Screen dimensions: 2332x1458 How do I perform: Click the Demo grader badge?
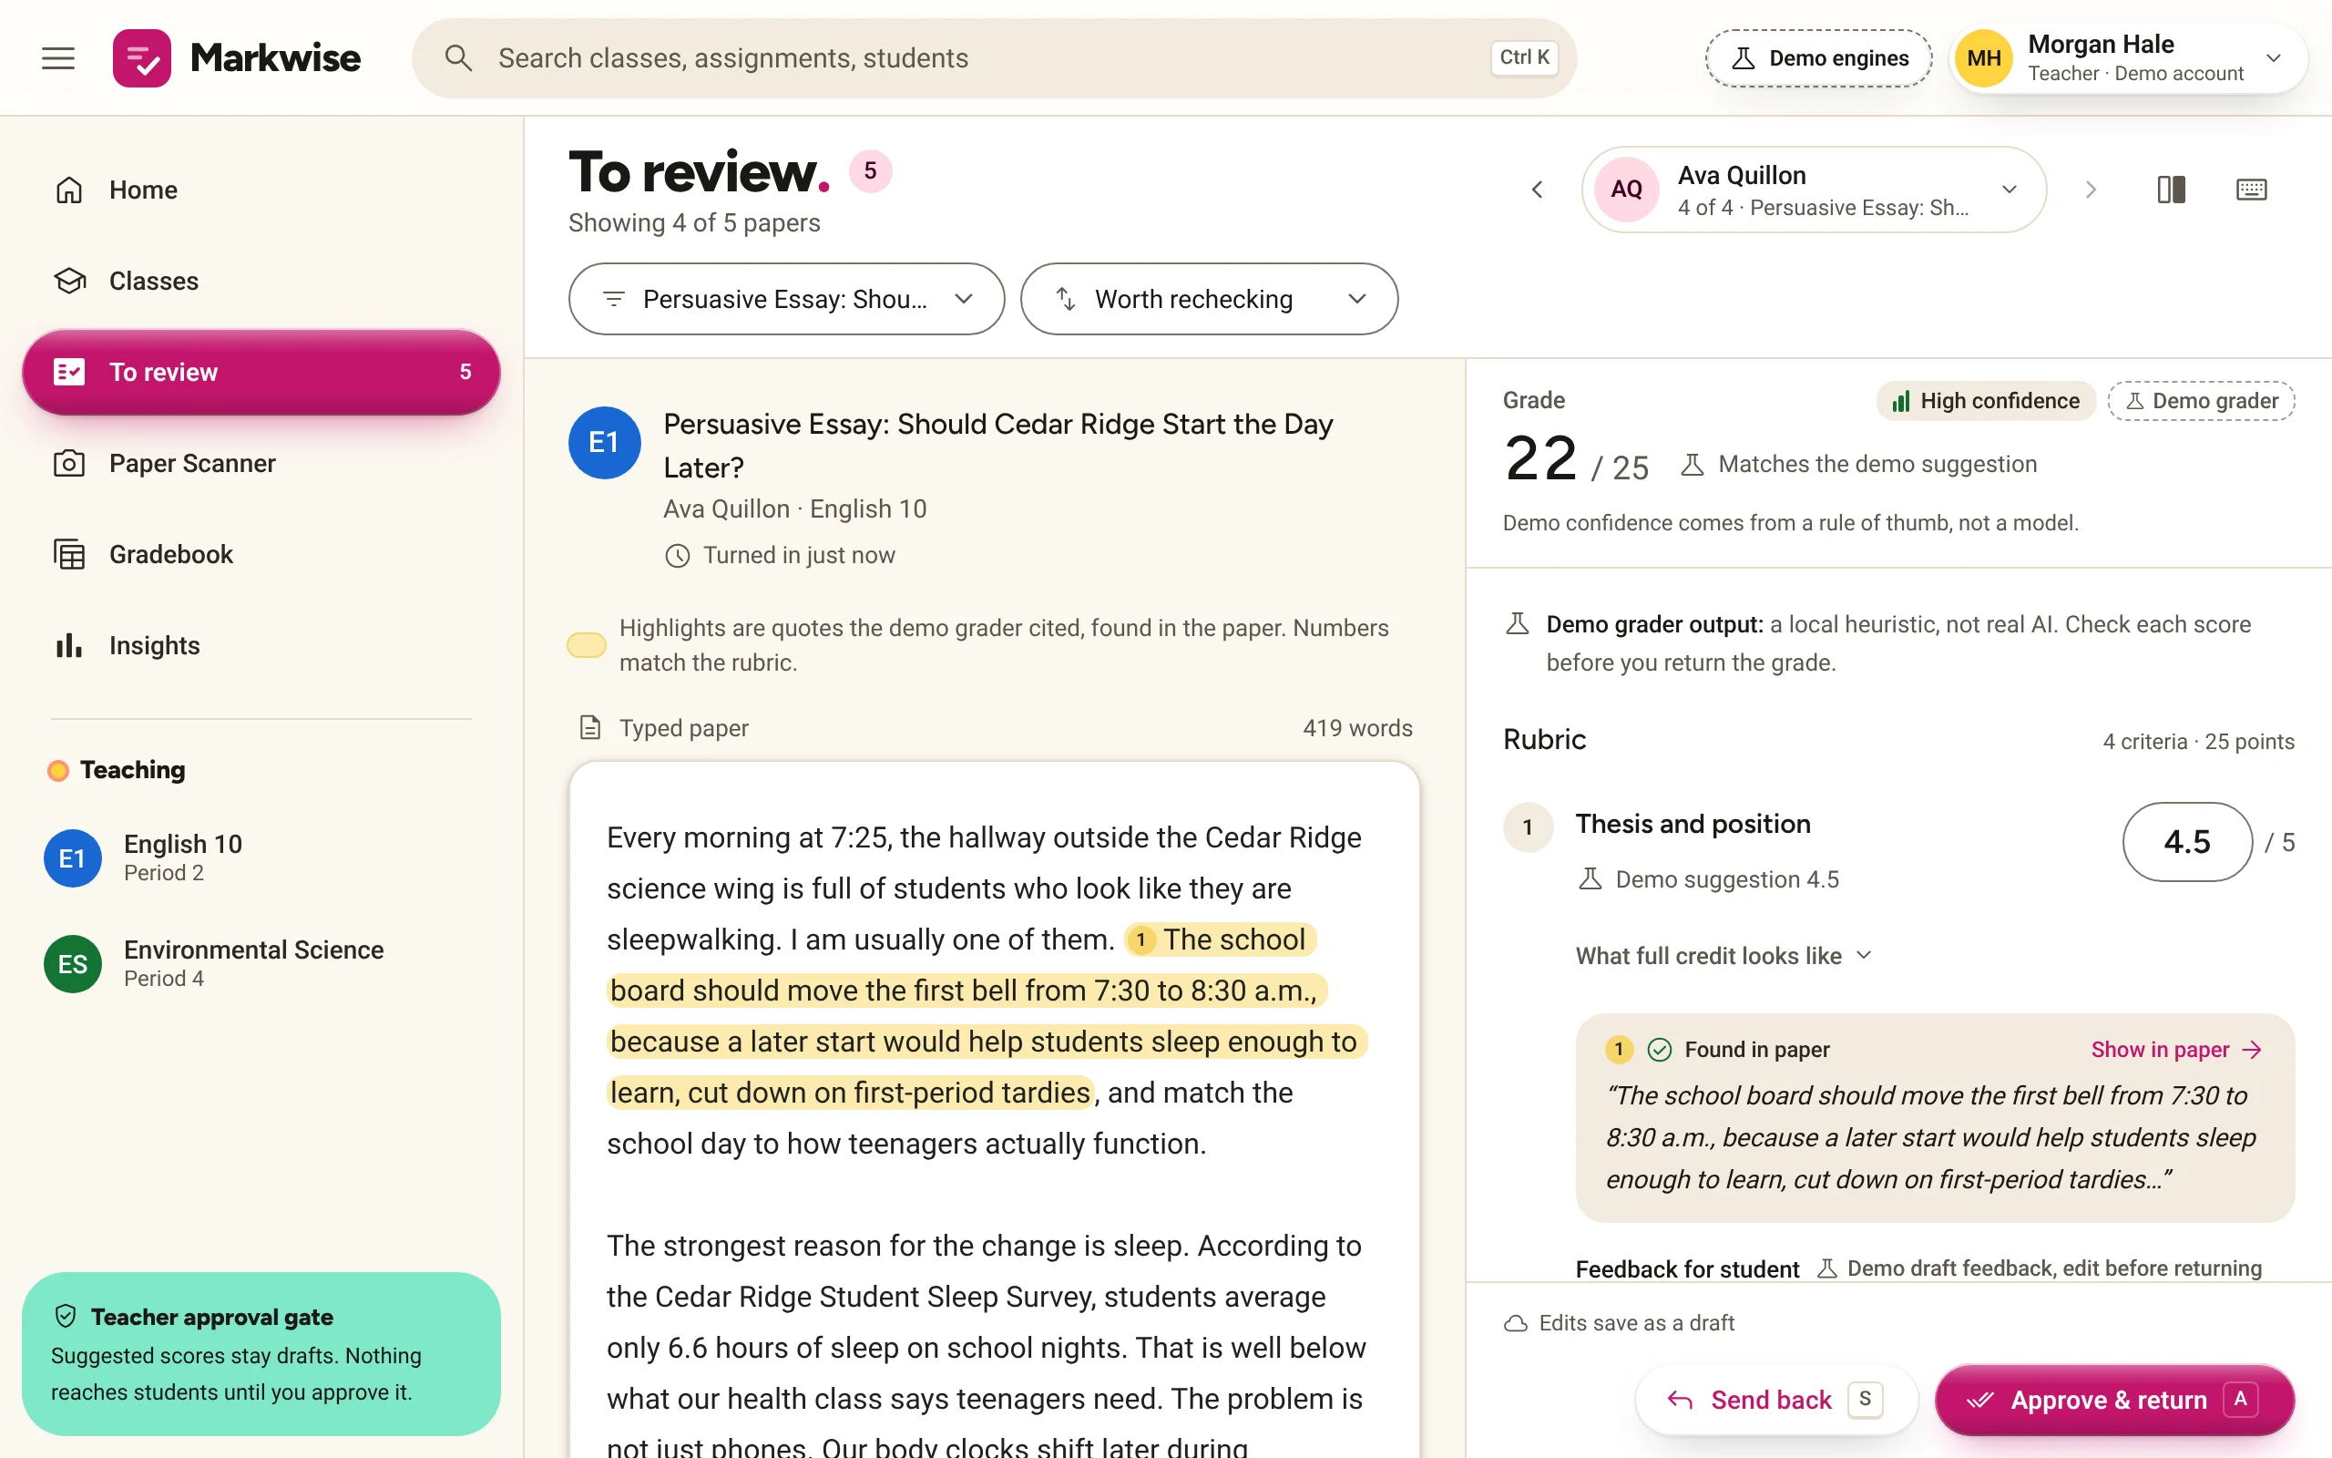[2201, 401]
